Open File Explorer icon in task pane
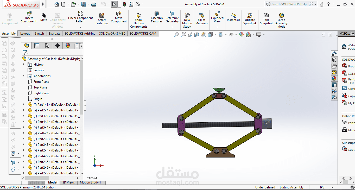The image size is (355, 190). point(334,66)
